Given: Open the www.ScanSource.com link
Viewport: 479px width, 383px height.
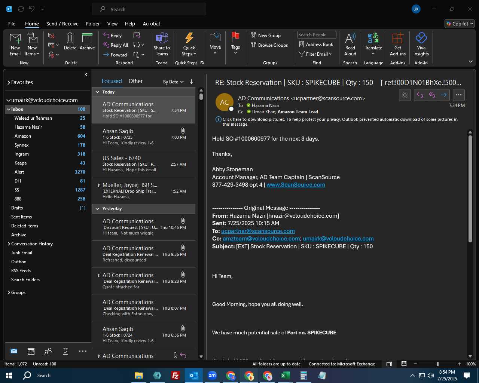Looking at the screenshot, I should click(296, 185).
